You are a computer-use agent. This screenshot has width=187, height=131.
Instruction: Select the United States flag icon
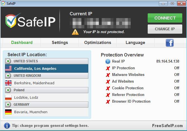coord(8,68)
